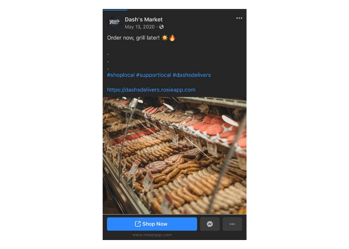Click the public globe visibility icon
This screenshot has width=349, height=249.
[162, 27]
